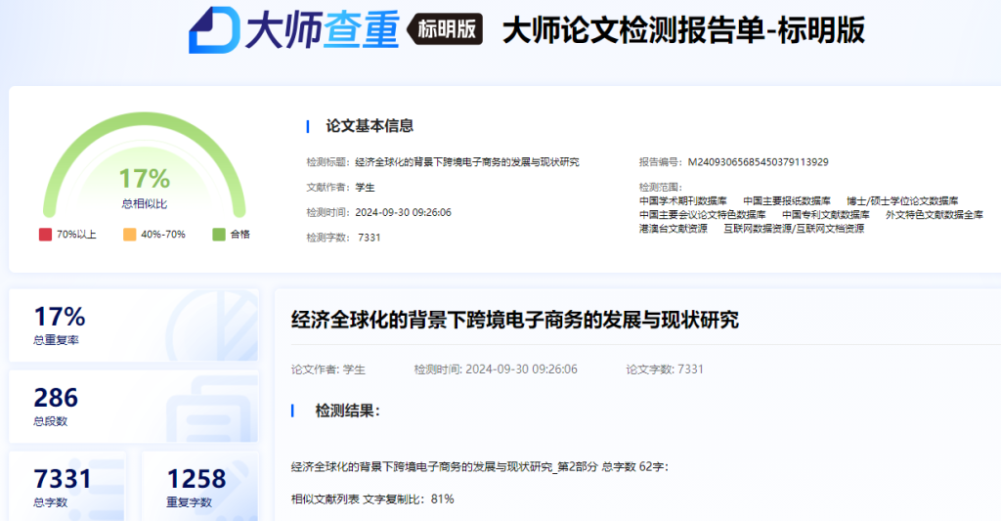Click the 大师论文检测报告单-标明版 title
Image resolution: width=1001 pixels, height=521 pixels.
[x=683, y=30]
